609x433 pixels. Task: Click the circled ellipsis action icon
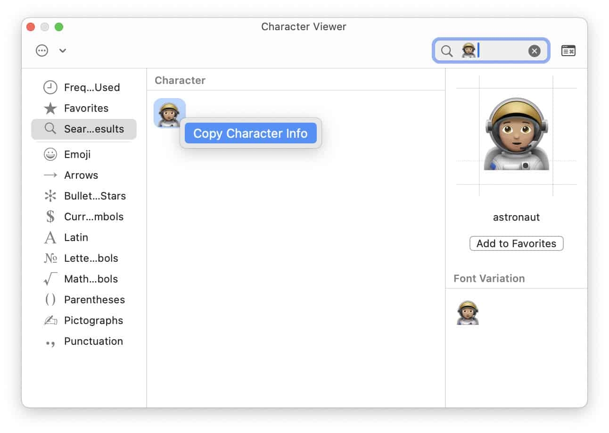point(41,50)
